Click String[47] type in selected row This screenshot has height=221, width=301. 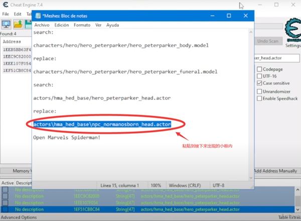[x=125, y=209]
